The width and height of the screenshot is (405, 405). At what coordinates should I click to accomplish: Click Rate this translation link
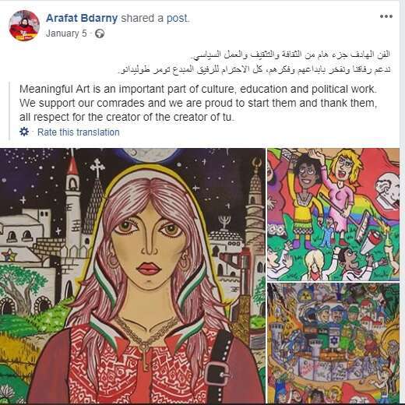click(x=78, y=132)
